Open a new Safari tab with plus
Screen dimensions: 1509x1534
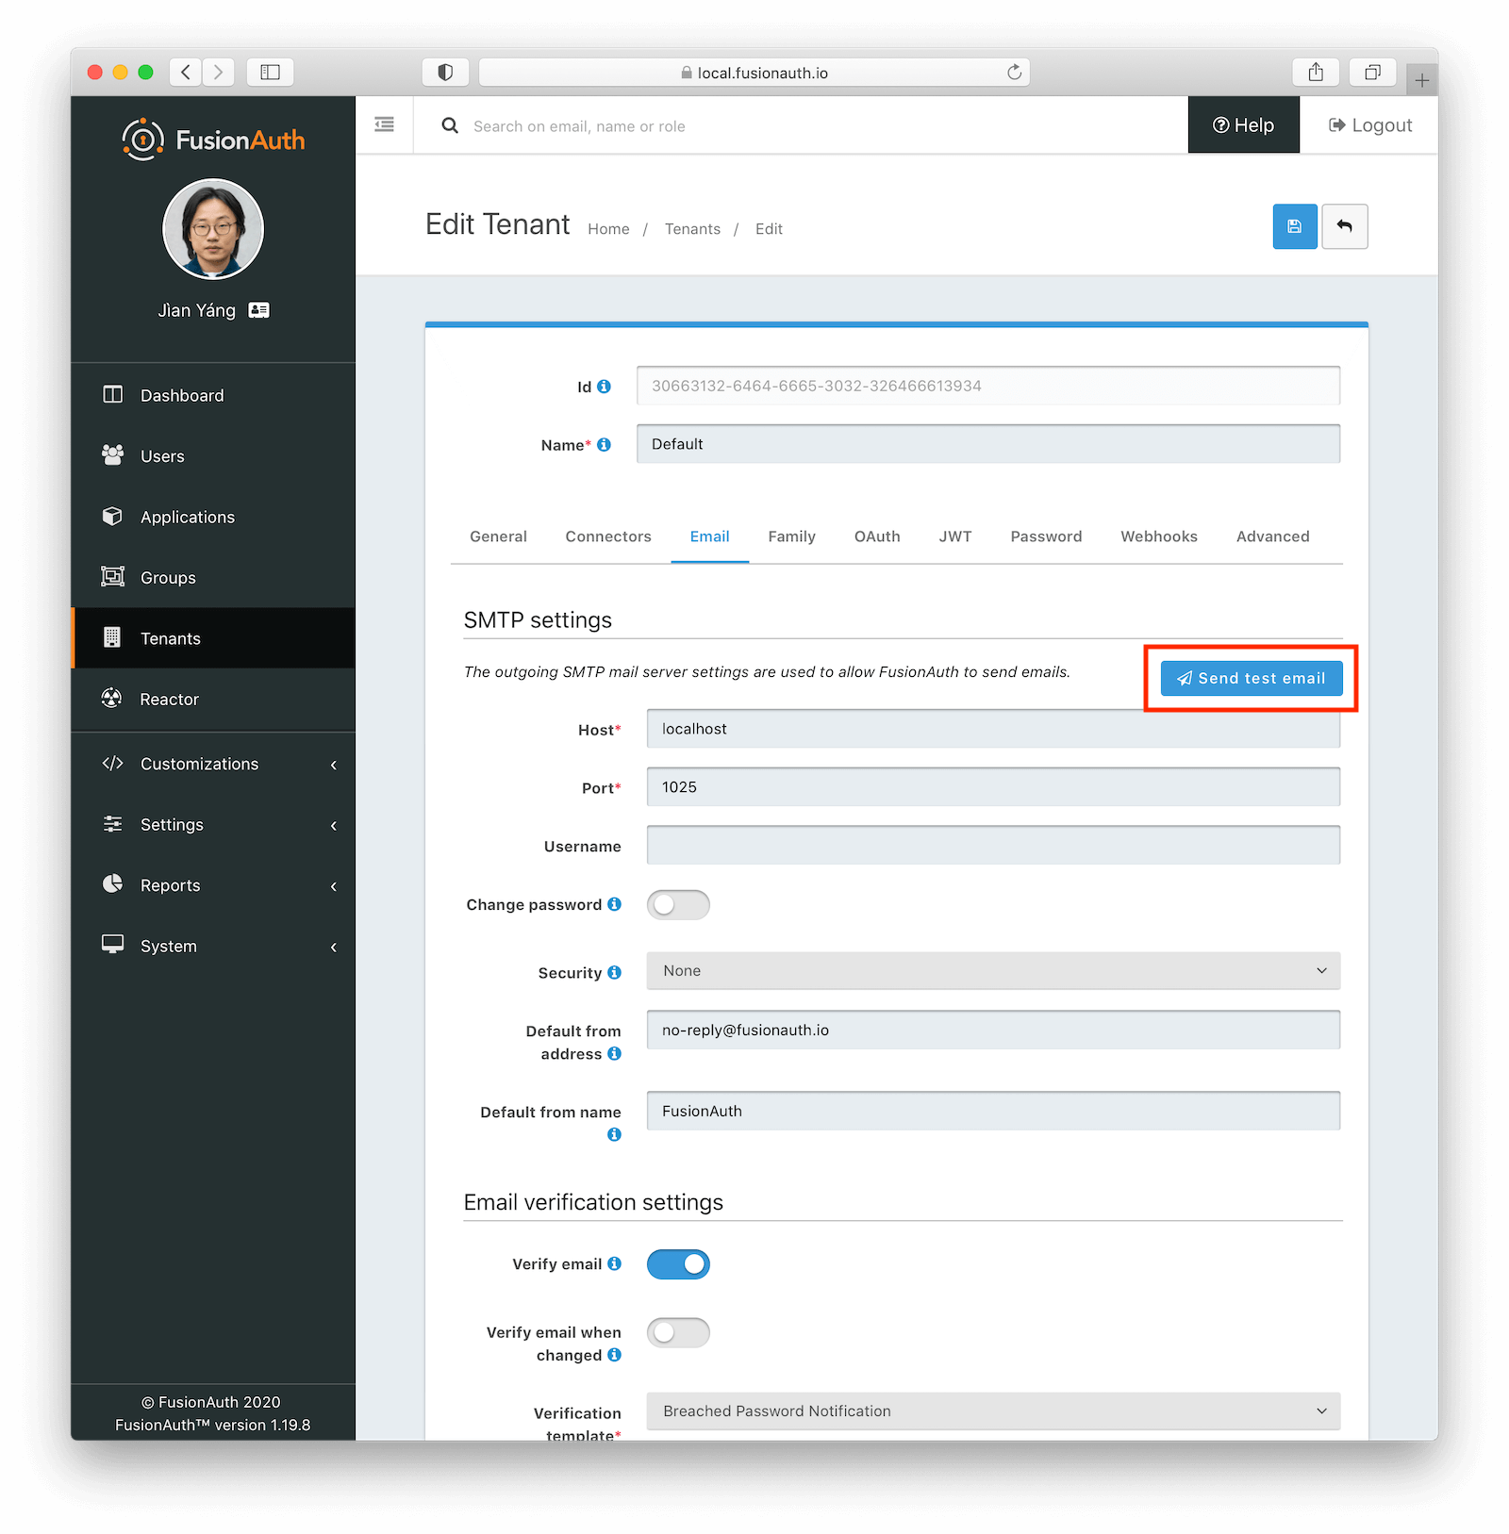1421,80
